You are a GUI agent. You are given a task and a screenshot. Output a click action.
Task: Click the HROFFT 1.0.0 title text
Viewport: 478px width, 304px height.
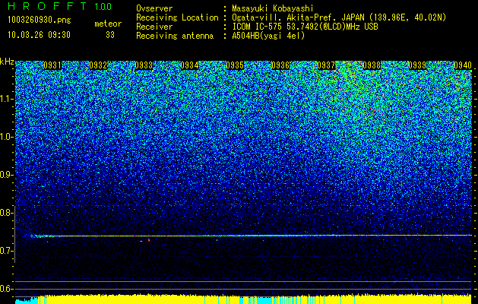tap(60, 6)
